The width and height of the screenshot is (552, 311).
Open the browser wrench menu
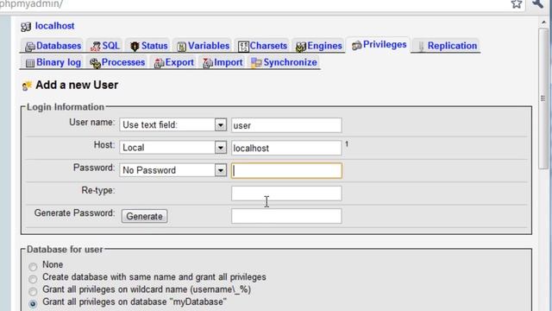pyautogui.click(x=537, y=3)
